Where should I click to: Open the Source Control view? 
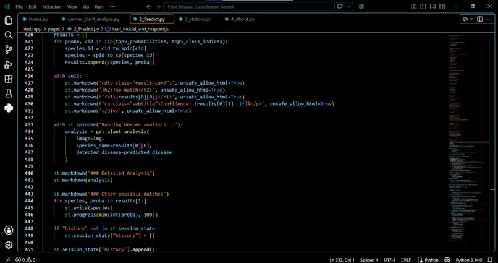click(9, 50)
